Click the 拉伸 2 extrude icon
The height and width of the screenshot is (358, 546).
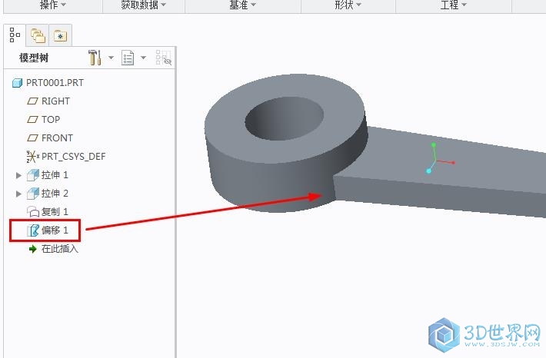(33, 194)
